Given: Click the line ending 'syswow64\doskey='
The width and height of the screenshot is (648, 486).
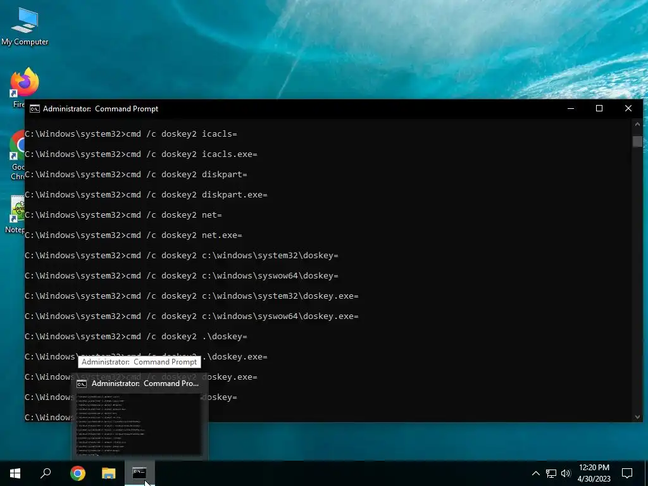Looking at the screenshot, I should tap(182, 276).
